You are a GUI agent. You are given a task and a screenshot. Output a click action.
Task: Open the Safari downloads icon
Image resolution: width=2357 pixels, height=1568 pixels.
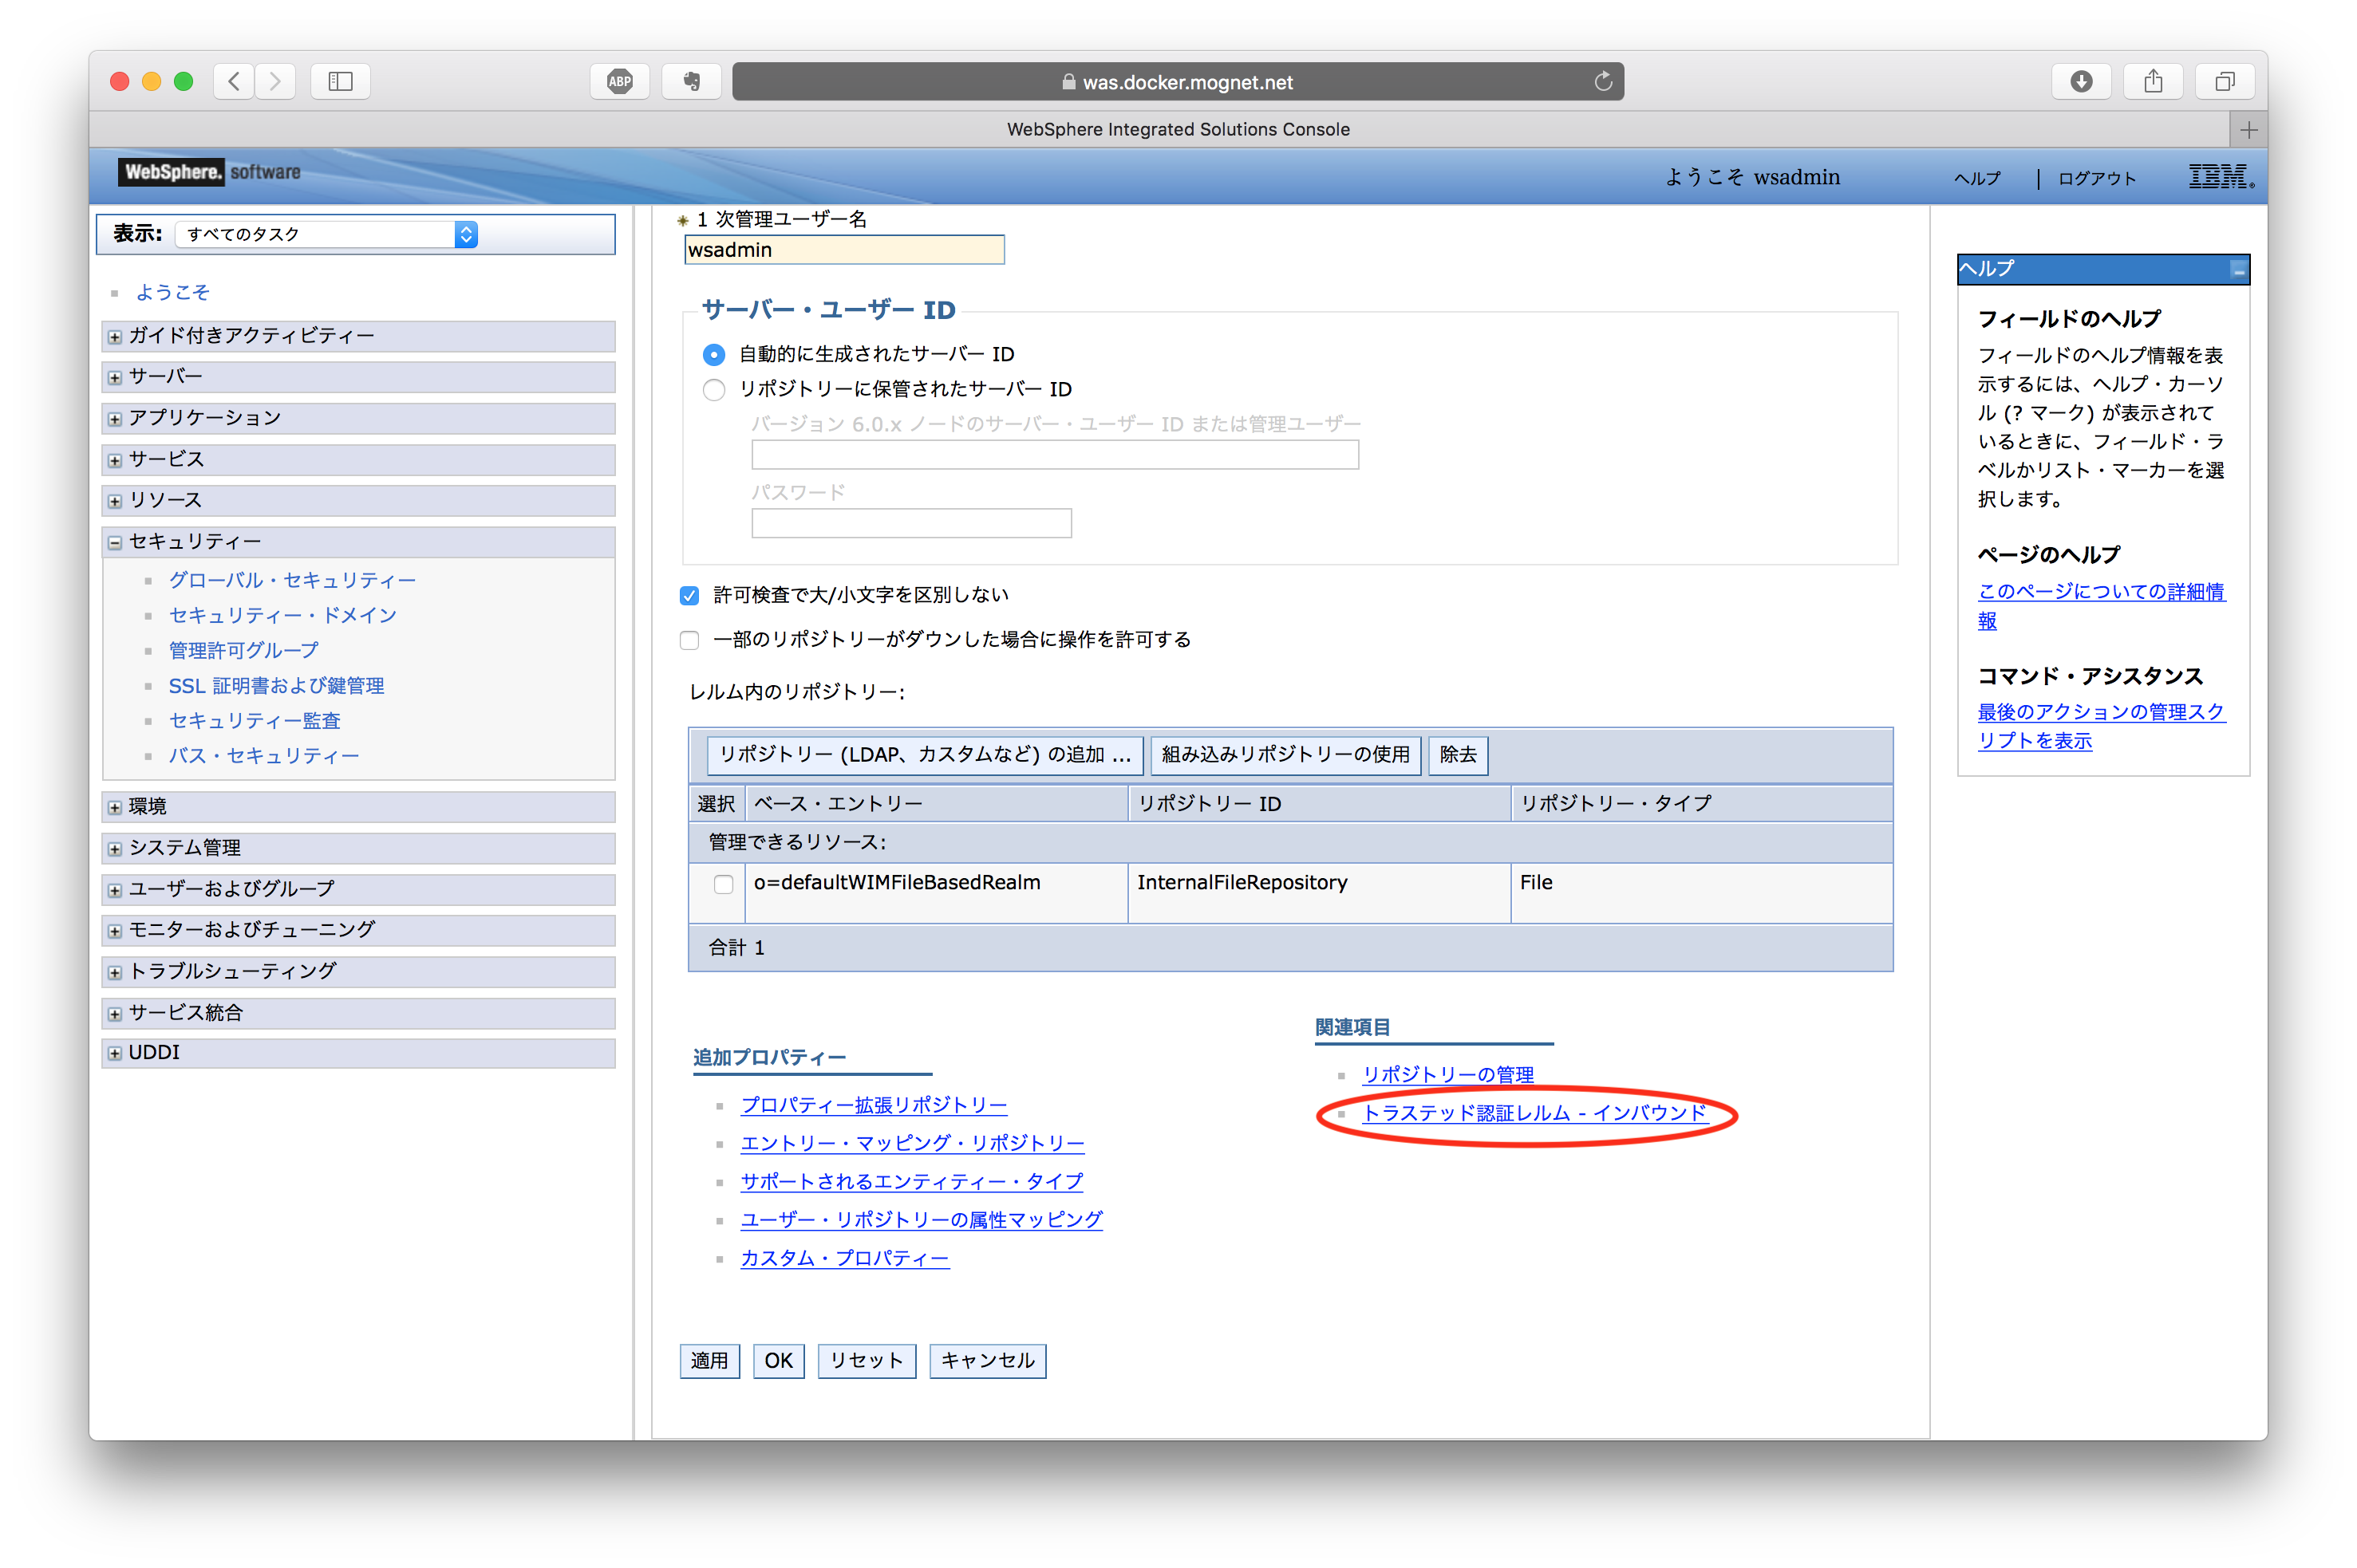click(2082, 81)
